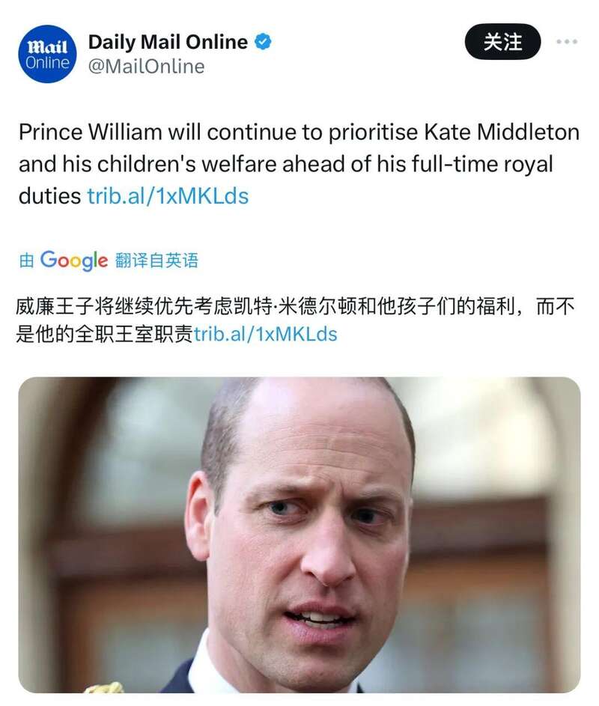Screen dimensions: 599x706
Task: Open the three-dot more options menu
Action: (x=567, y=41)
